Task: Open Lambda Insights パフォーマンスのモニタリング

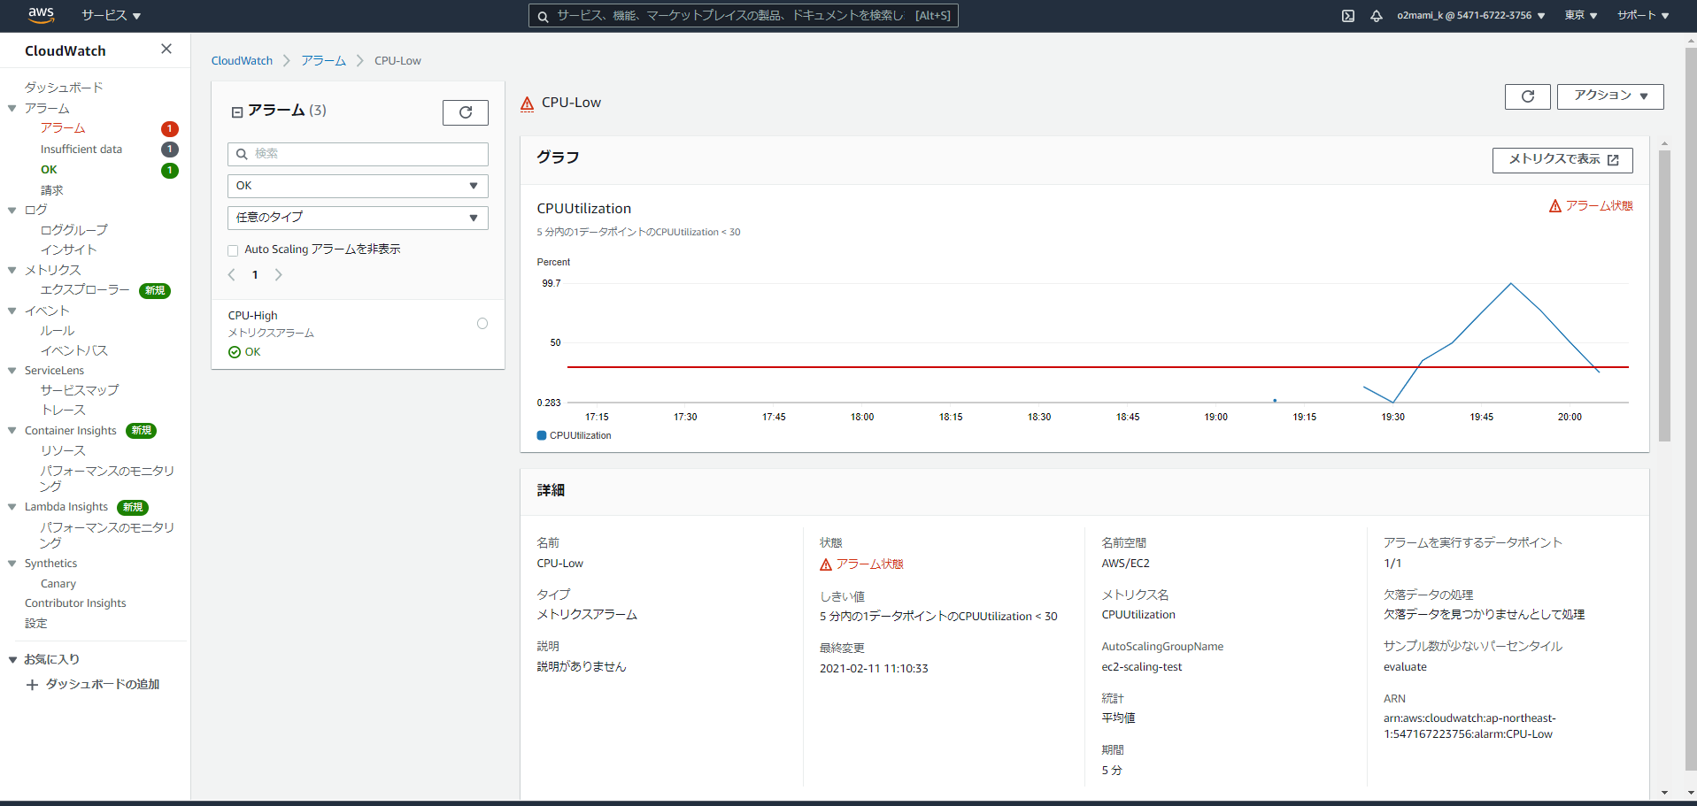Action: (x=107, y=535)
